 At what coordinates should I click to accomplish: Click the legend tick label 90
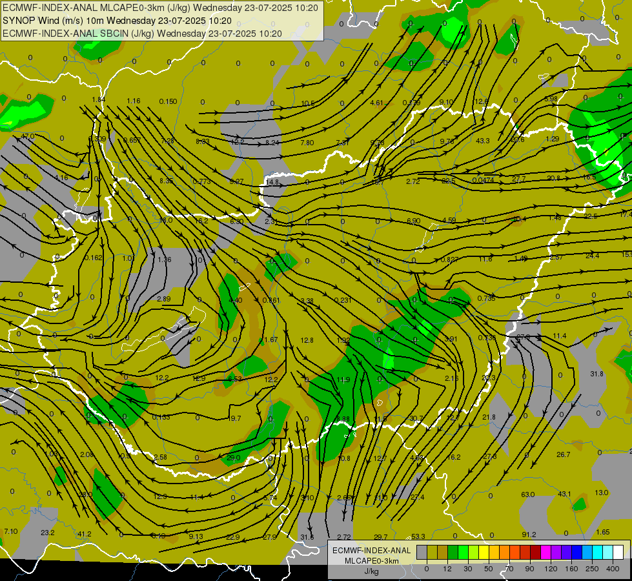(529, 569)
